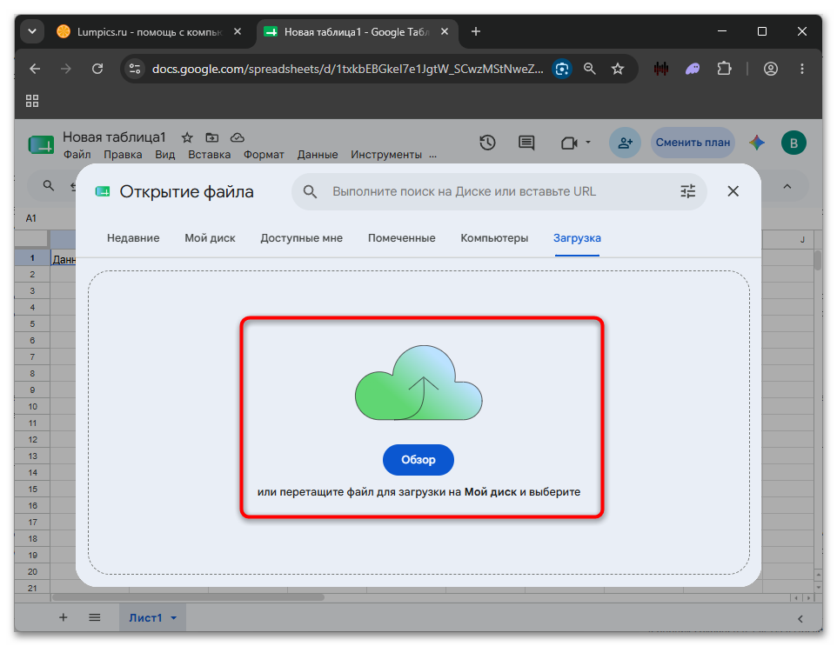Open the Вставка menu
837x646 pixels.
[x=209, y=155]
